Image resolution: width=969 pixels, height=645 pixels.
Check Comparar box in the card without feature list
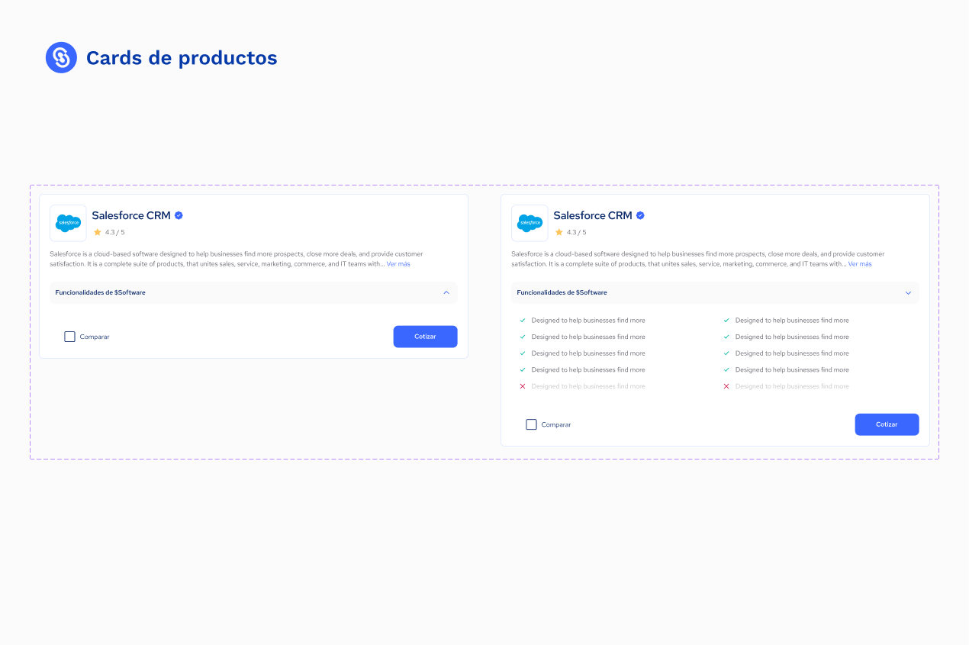click(69, 337)
